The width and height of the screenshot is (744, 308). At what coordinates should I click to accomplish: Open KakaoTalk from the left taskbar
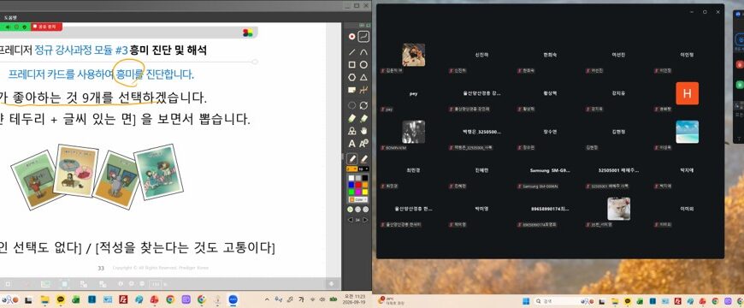60,299
